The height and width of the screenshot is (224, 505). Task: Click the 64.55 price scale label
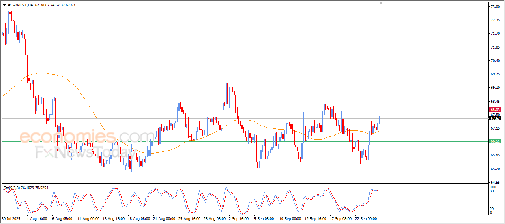495,182
